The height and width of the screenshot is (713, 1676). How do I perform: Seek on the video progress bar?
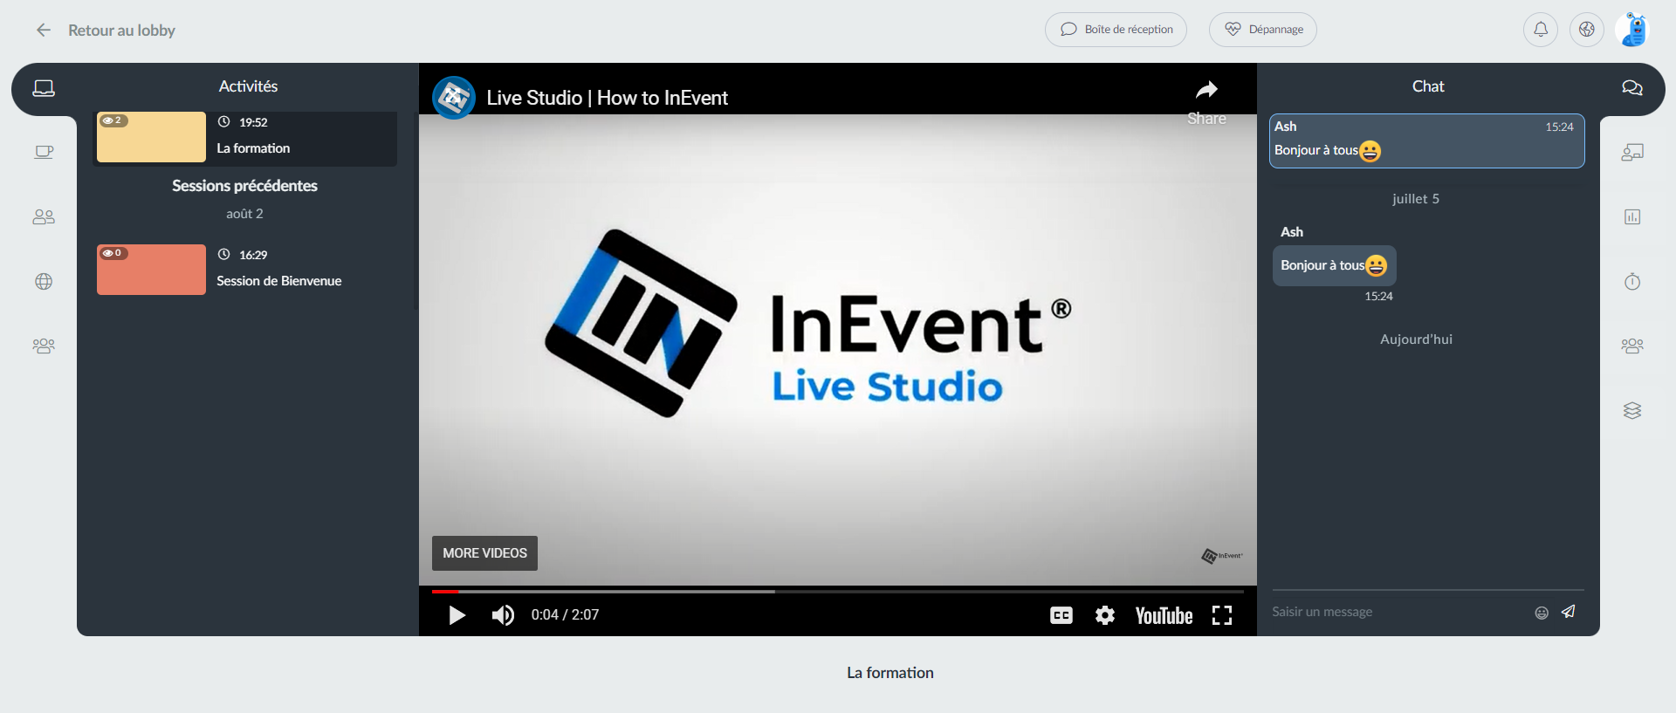tap(838, 592)
